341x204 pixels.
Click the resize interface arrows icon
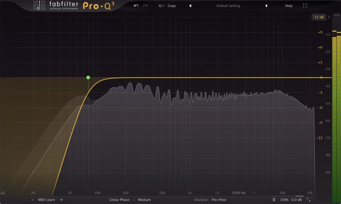coord(309,200)
